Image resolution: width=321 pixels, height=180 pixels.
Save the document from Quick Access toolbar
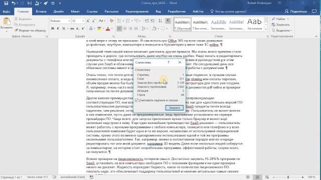click(6, 3)
